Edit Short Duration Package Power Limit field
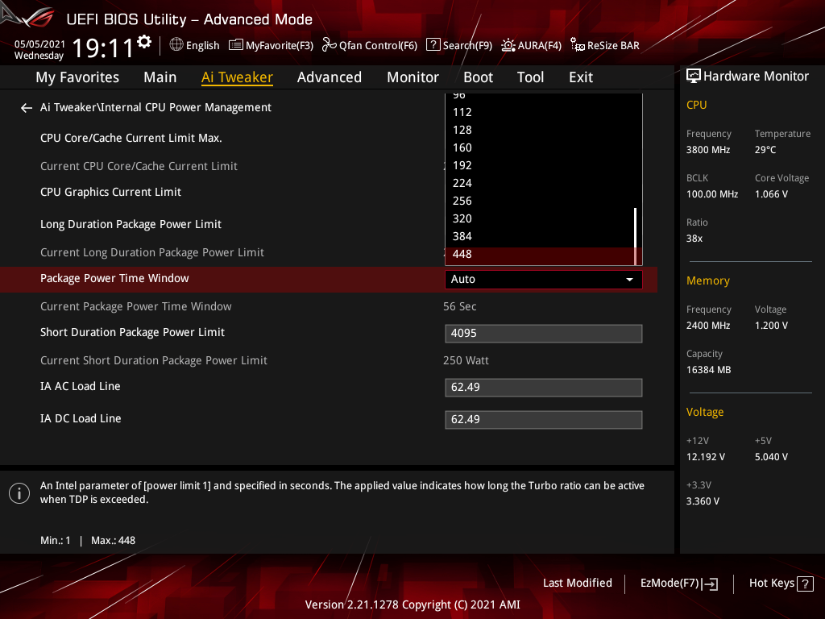Image resolution: width=825 pixels, height=619 pixels. [x=544, y=333]
